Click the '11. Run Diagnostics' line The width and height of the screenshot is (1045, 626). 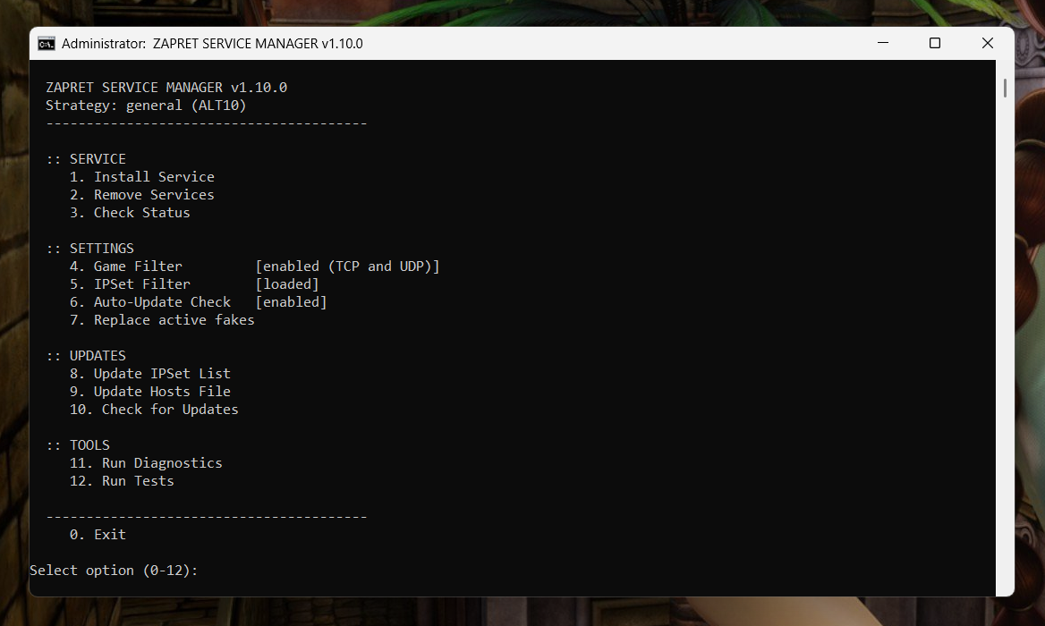[x=146, y=463]
